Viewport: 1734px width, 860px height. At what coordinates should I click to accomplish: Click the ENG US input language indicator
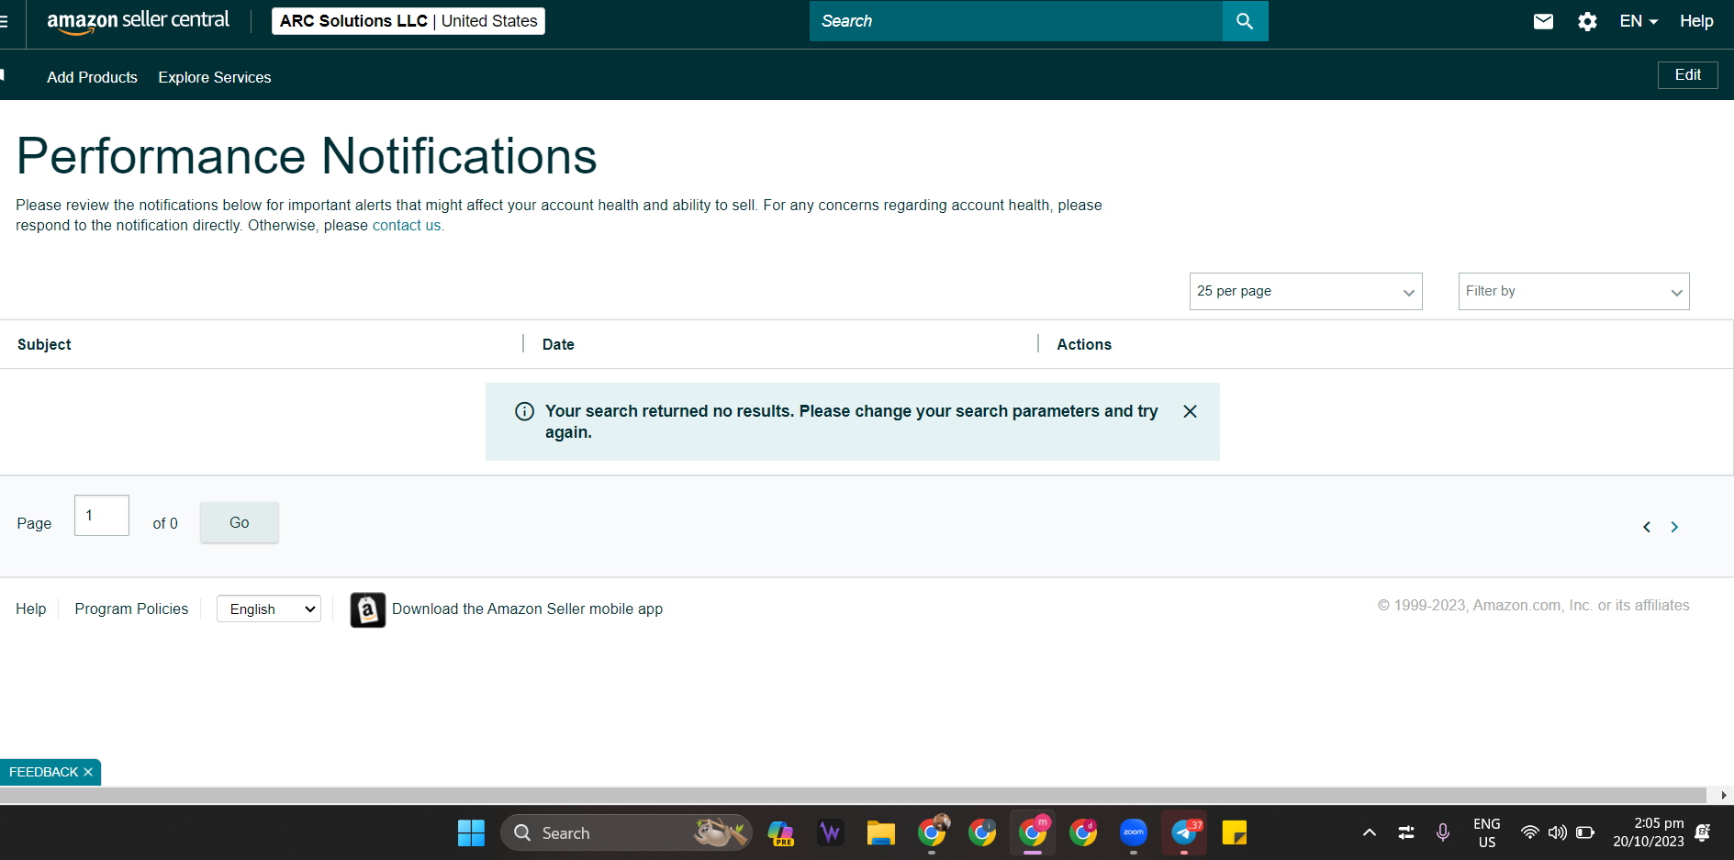pos(1486,832)
